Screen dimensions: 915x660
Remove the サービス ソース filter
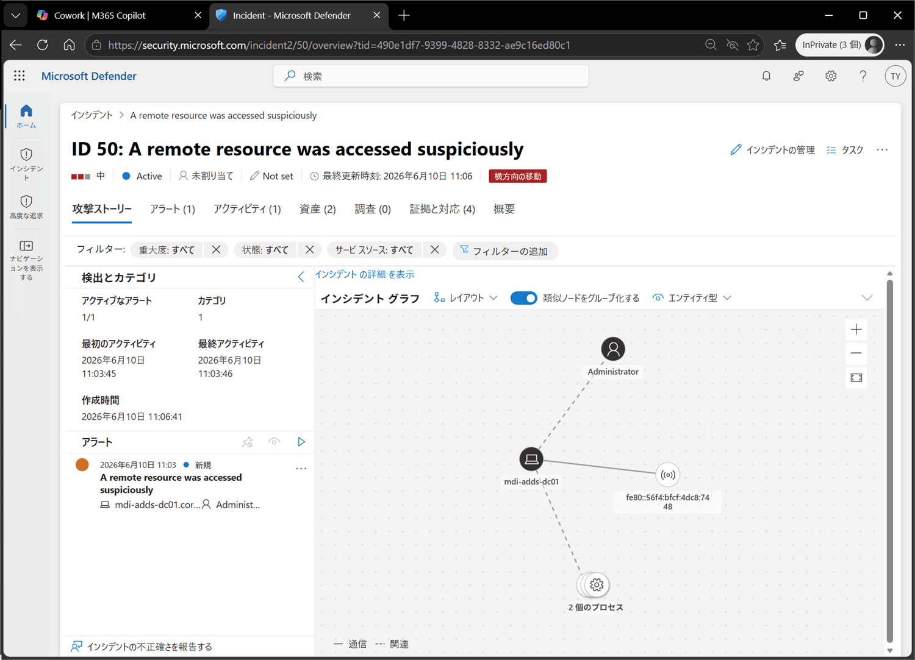tap(434, 250)
